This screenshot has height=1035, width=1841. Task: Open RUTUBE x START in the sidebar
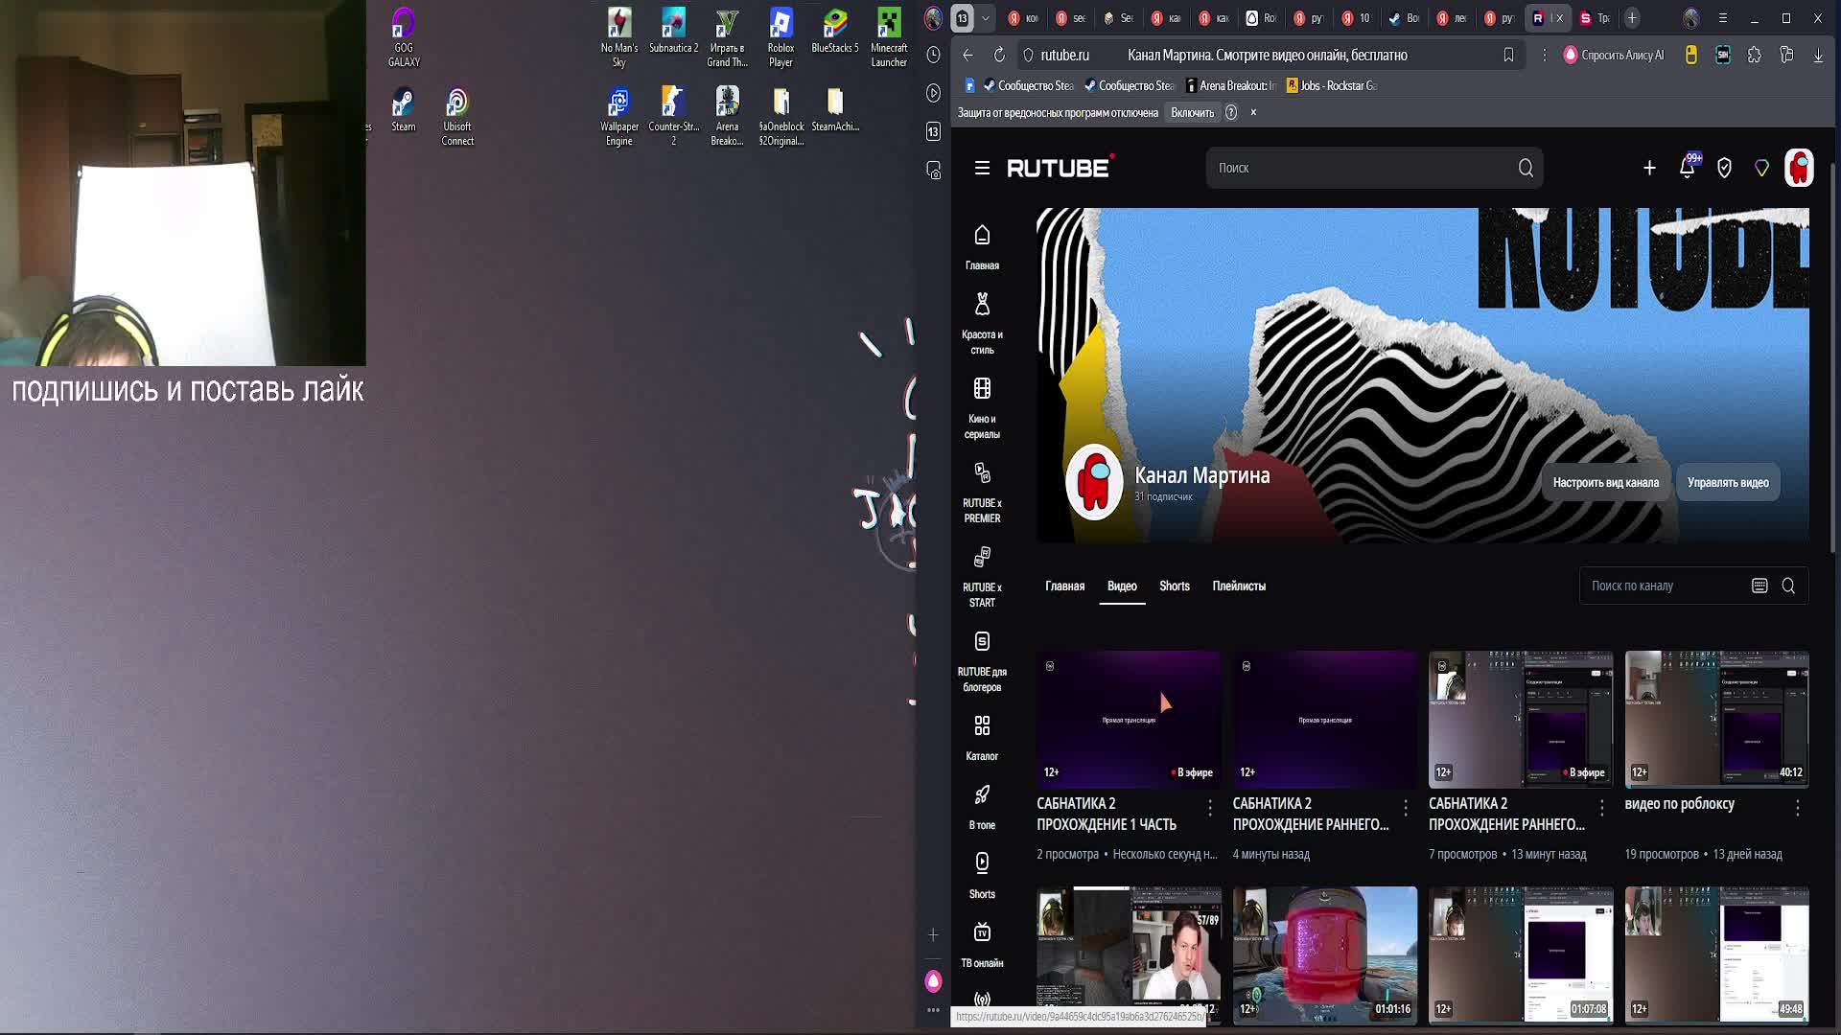982,577
